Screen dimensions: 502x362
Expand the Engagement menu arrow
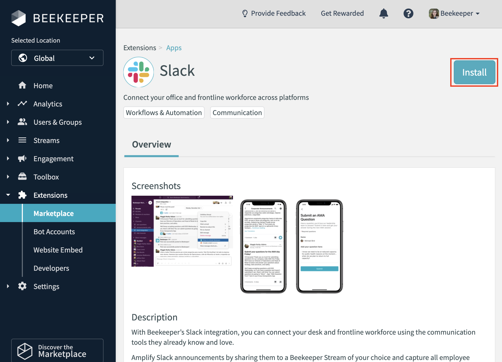point(8,158)
